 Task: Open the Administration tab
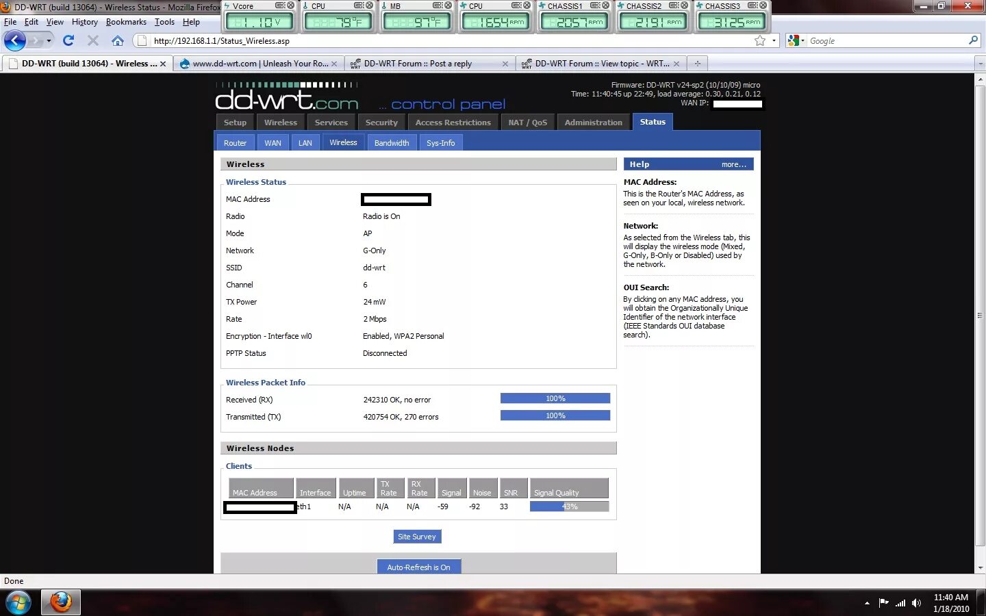tap(594, 123)
